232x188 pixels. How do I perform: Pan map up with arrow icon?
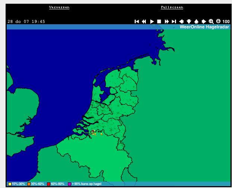(196, 21)
